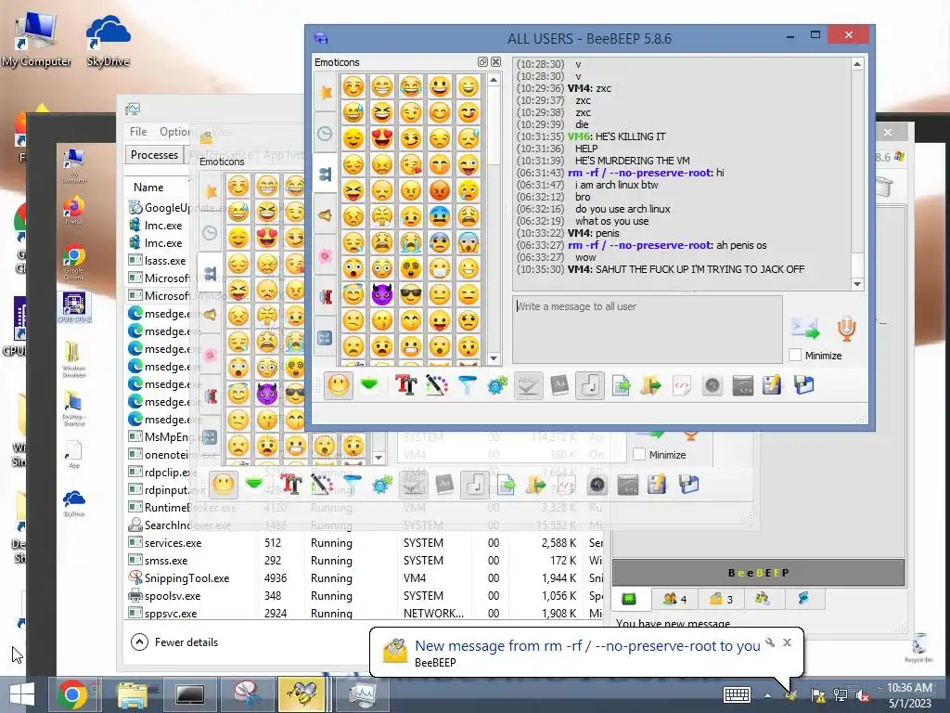The image size is (950, 713).
Task: Insert the purple devil emoji
Action: point(381,294)
